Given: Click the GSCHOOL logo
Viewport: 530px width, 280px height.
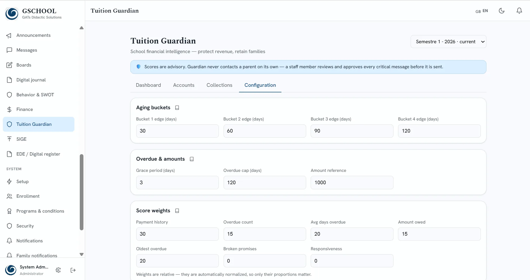Looking at the screenshot, I should pyautogui.click(x=12, y=13).
